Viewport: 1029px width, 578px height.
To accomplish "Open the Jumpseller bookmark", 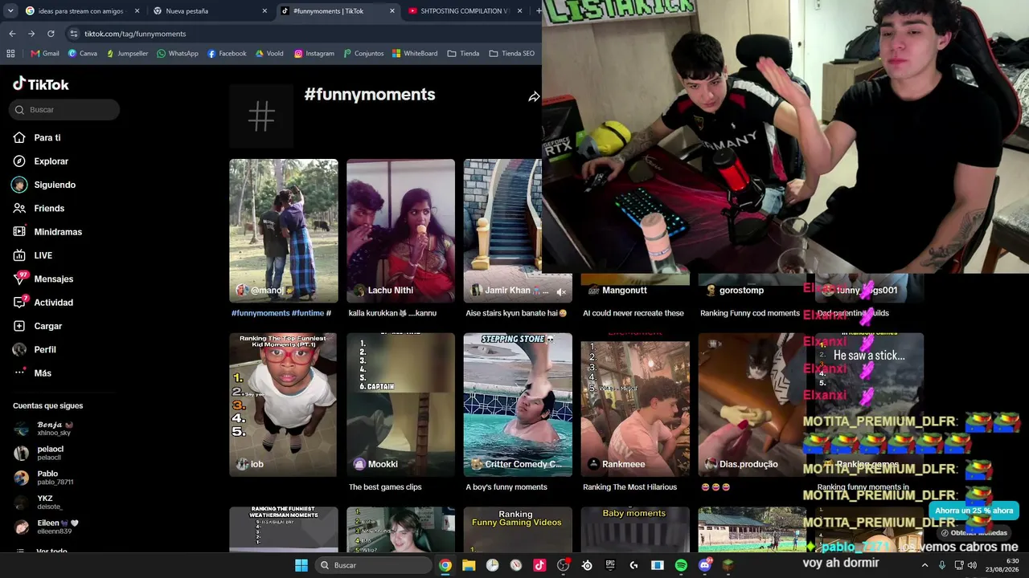I will pos(127,54).
